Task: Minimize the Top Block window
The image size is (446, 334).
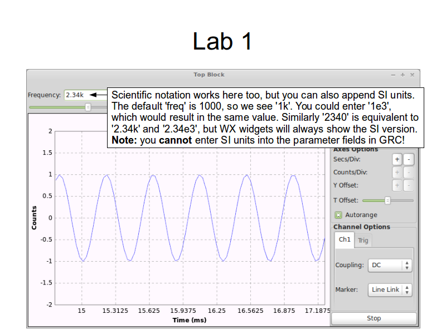Action: (x=393, y=75)
